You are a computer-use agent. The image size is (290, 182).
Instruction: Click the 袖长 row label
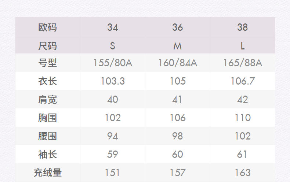pyautogui.click(x=48, y=154)
